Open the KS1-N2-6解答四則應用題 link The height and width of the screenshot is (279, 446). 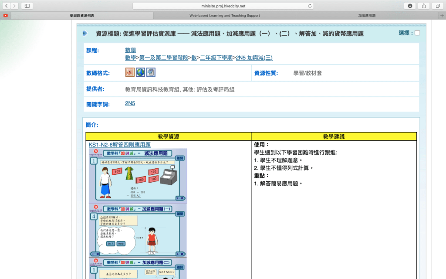click(x=119, y=145)
